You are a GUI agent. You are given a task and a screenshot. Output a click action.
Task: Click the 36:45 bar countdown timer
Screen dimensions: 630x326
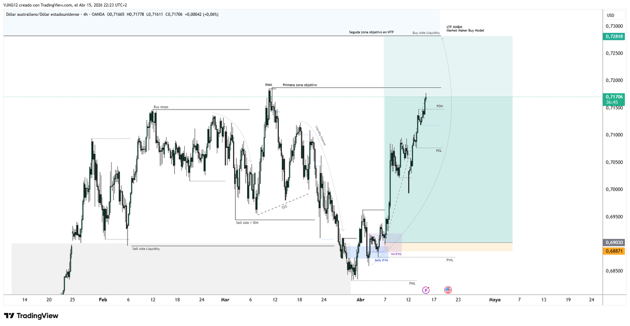coord(611,103)
